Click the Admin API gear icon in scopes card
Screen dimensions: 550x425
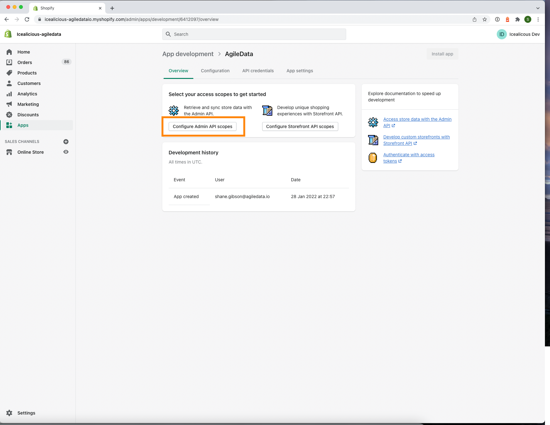tap(174, 111)
